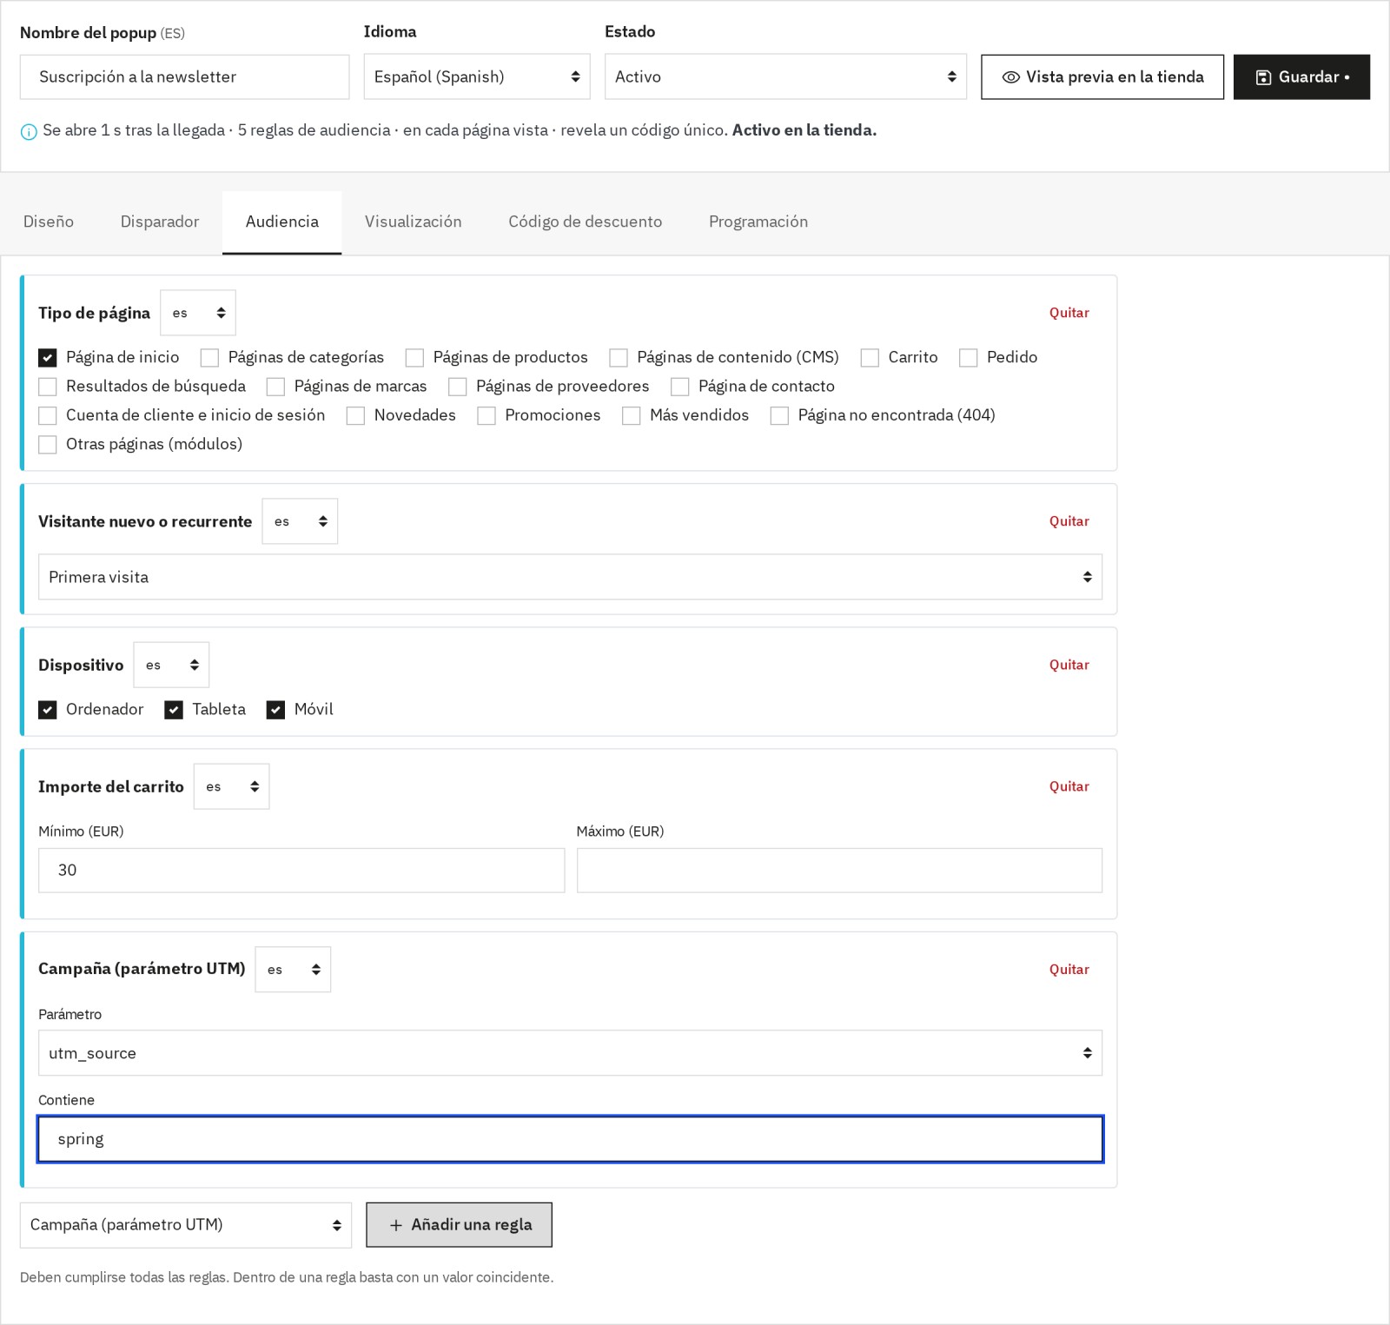This screenshot has height=1325, width=1390.
Task: Open the Visualización tab
Action: tap(414, 222)
